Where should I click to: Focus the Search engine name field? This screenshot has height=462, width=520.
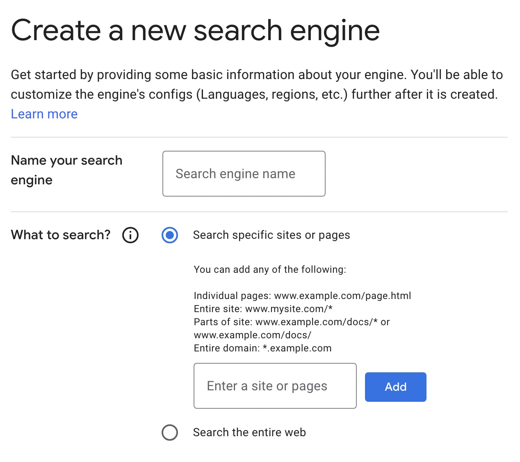(x=244, y=174)
